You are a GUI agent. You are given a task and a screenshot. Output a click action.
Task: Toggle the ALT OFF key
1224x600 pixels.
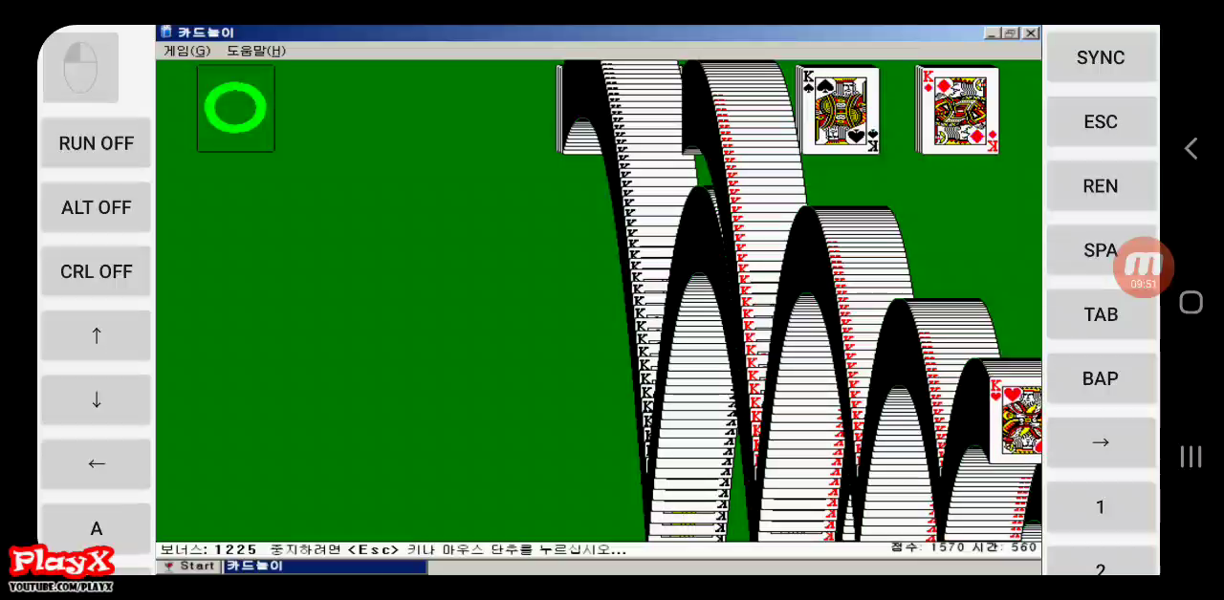pyautogui.click(x=96, y=207)
